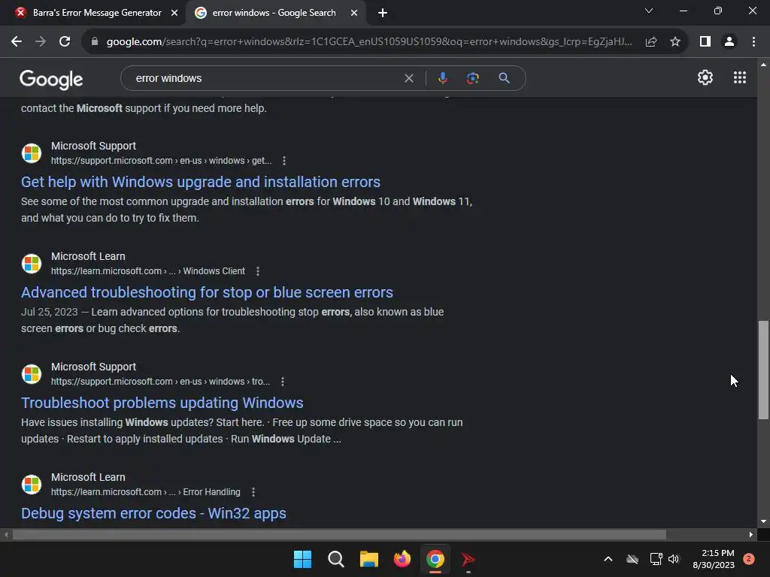
Task: Click the forward navigation arrow
Action: 41,42
